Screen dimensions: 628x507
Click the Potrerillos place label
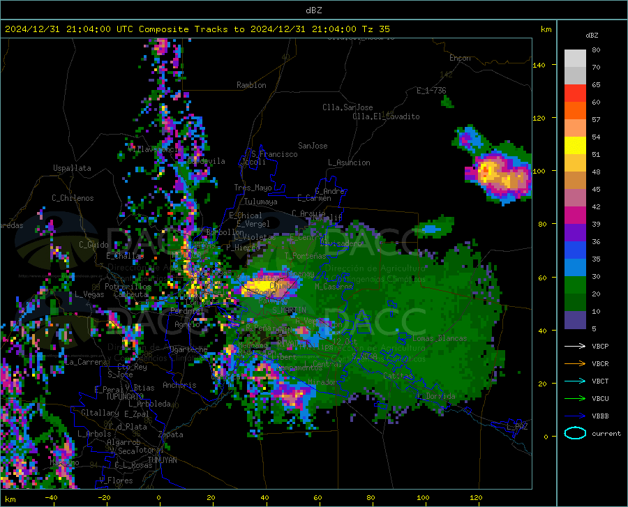(128, 287)
